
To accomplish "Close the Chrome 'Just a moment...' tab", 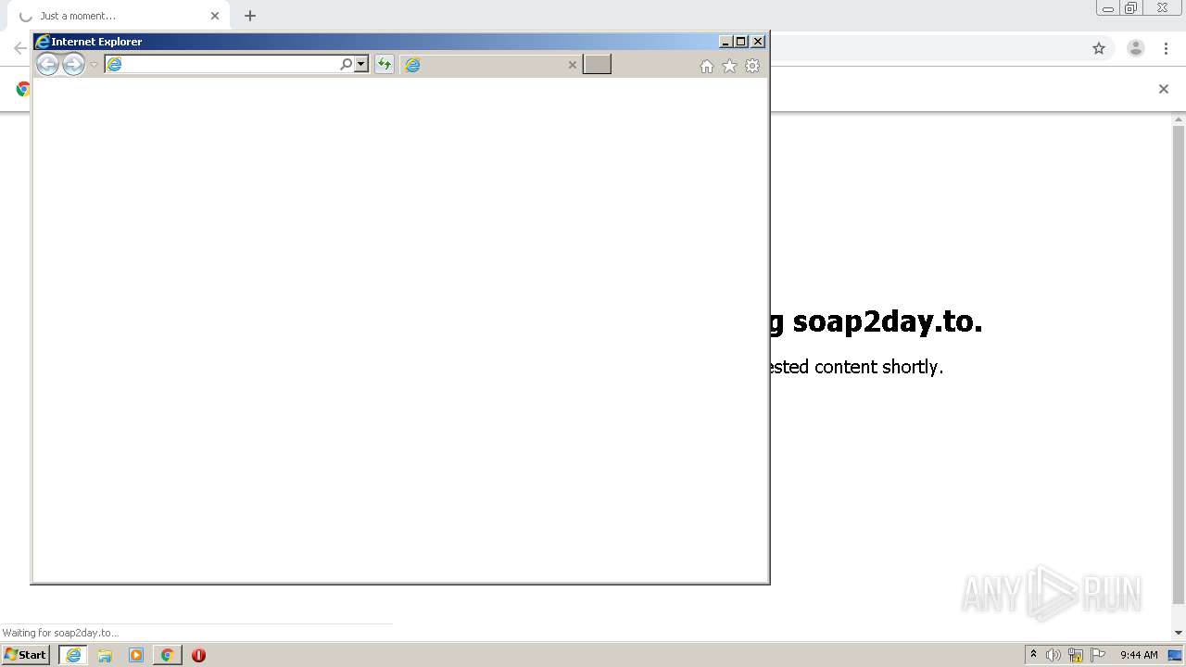I will click(215, 16).
